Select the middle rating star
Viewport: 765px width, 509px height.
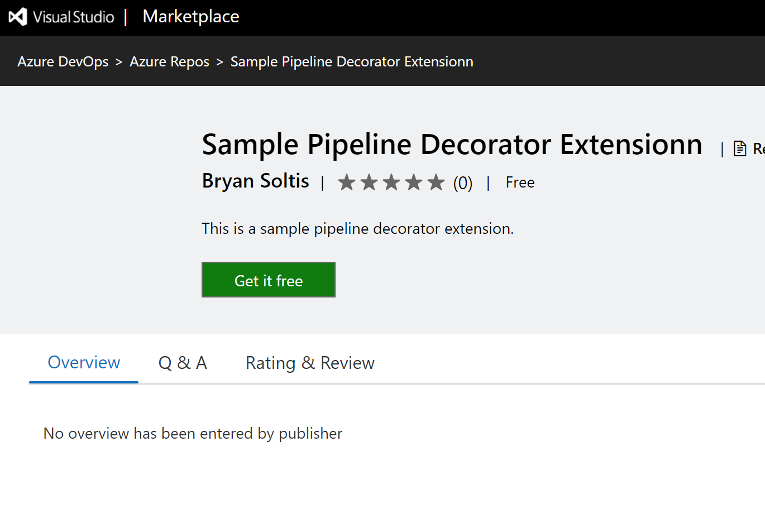(391, 182)
